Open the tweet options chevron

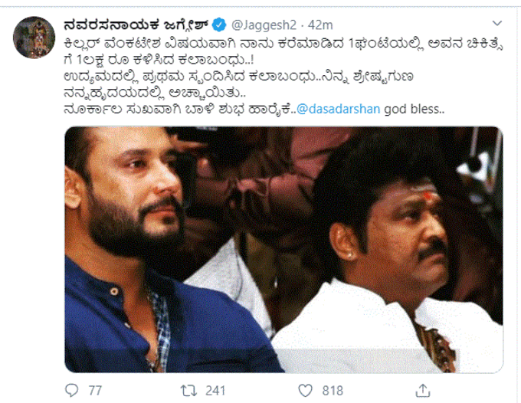click(x=496, y=23)
